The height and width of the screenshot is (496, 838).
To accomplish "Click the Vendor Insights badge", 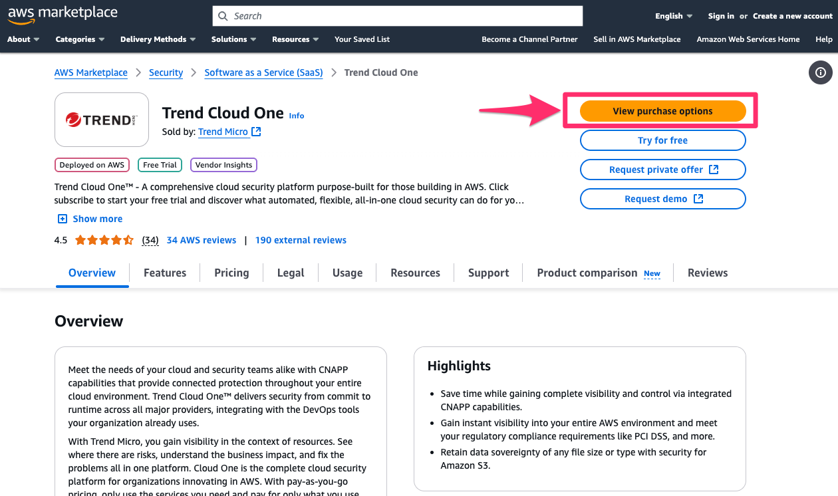I will click(223, 165).
